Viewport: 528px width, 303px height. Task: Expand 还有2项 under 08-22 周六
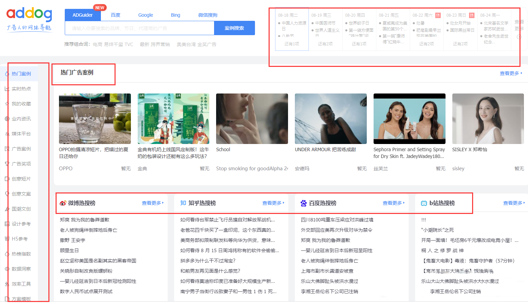pos(426,44)
